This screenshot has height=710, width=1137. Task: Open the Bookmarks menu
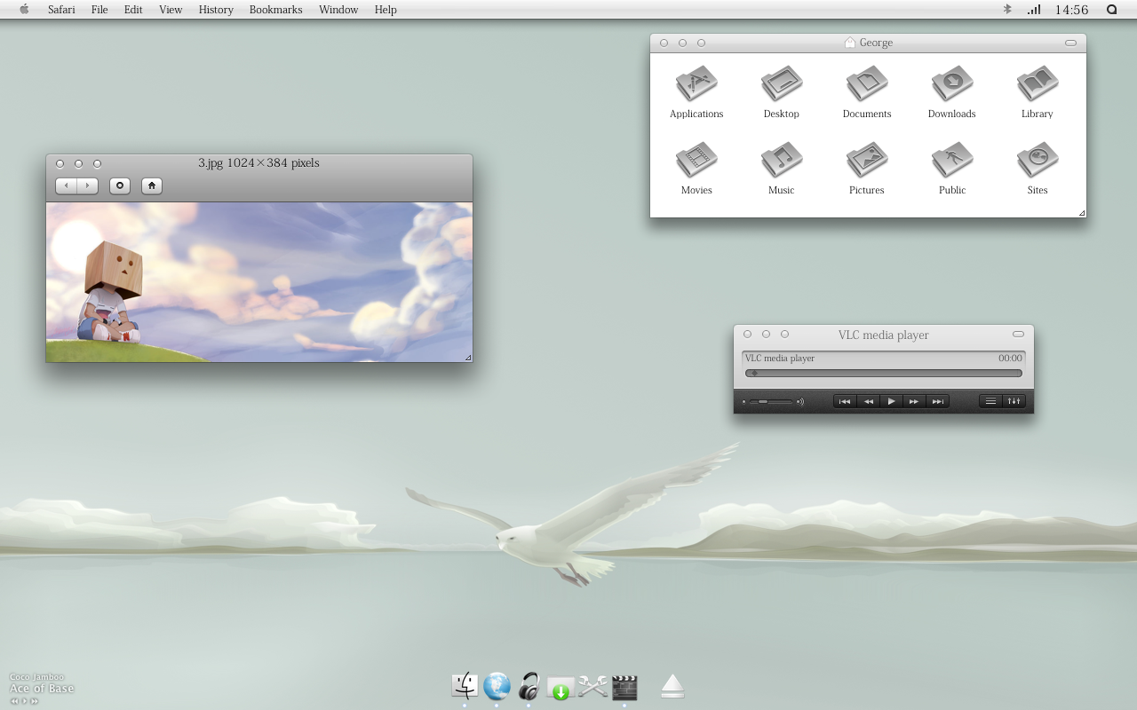click(275, 10)
